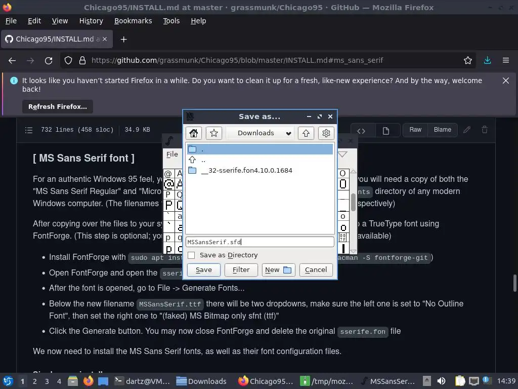Viewport: 518px width, 389px height.
Task: Switch to dartz@VM terminal window
Action: click(142, 381)
